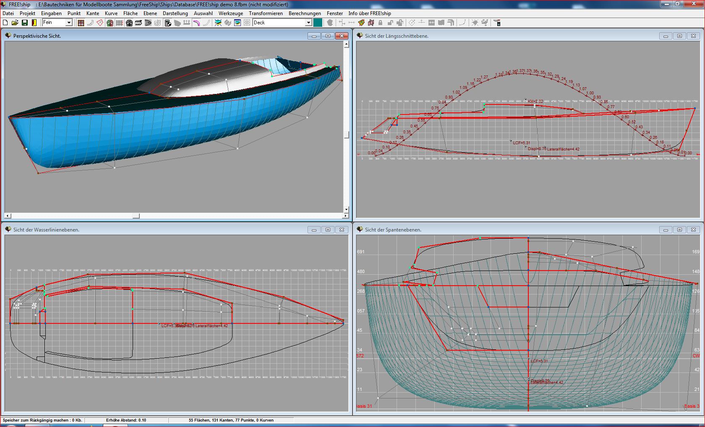Click the hydrostatics calculator icon

(x=167, y=23)
